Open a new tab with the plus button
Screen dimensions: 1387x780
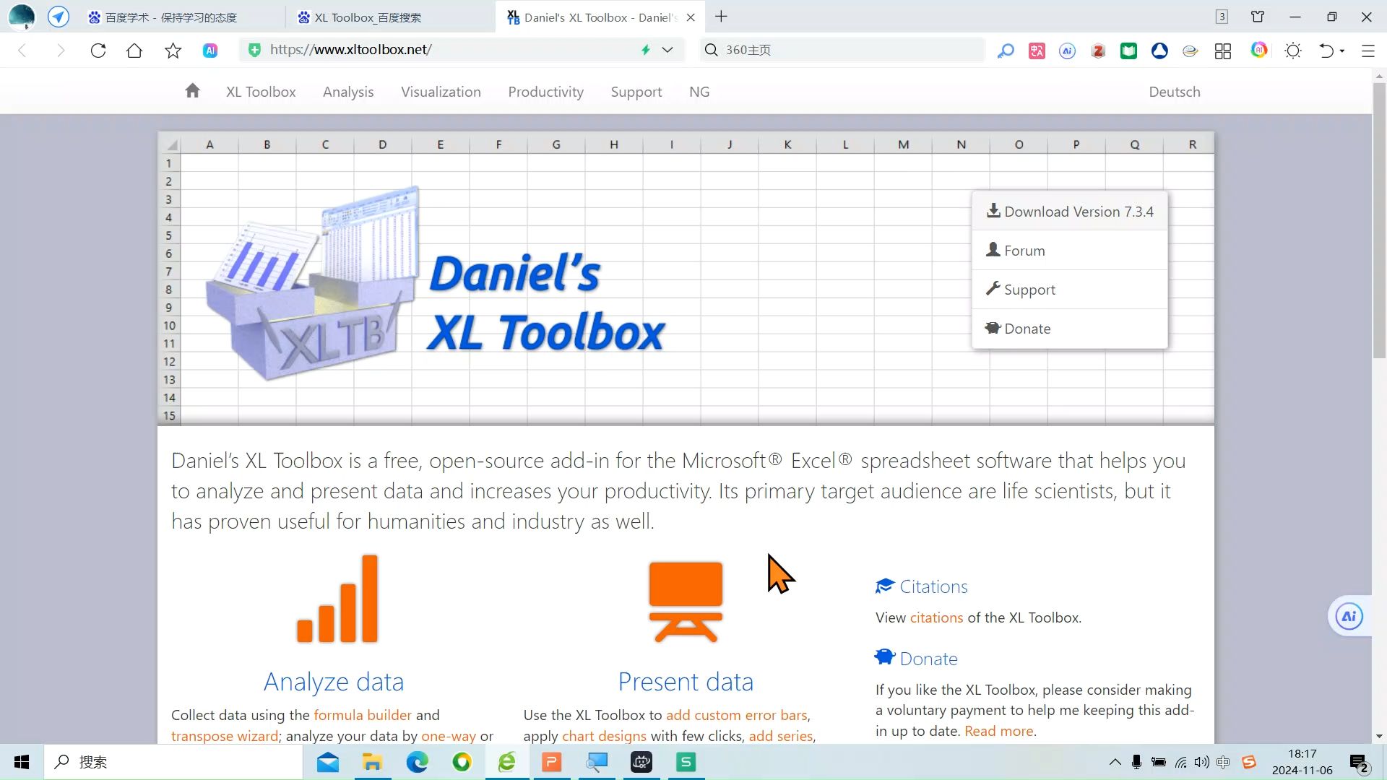[721, 17]
